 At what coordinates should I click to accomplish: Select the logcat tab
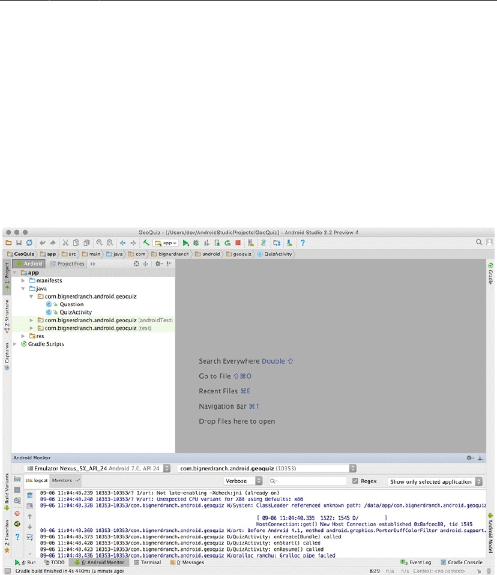(37, 480)
